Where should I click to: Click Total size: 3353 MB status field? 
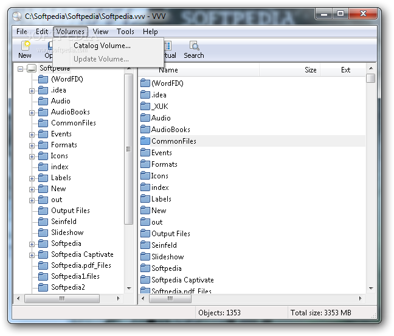332,313
